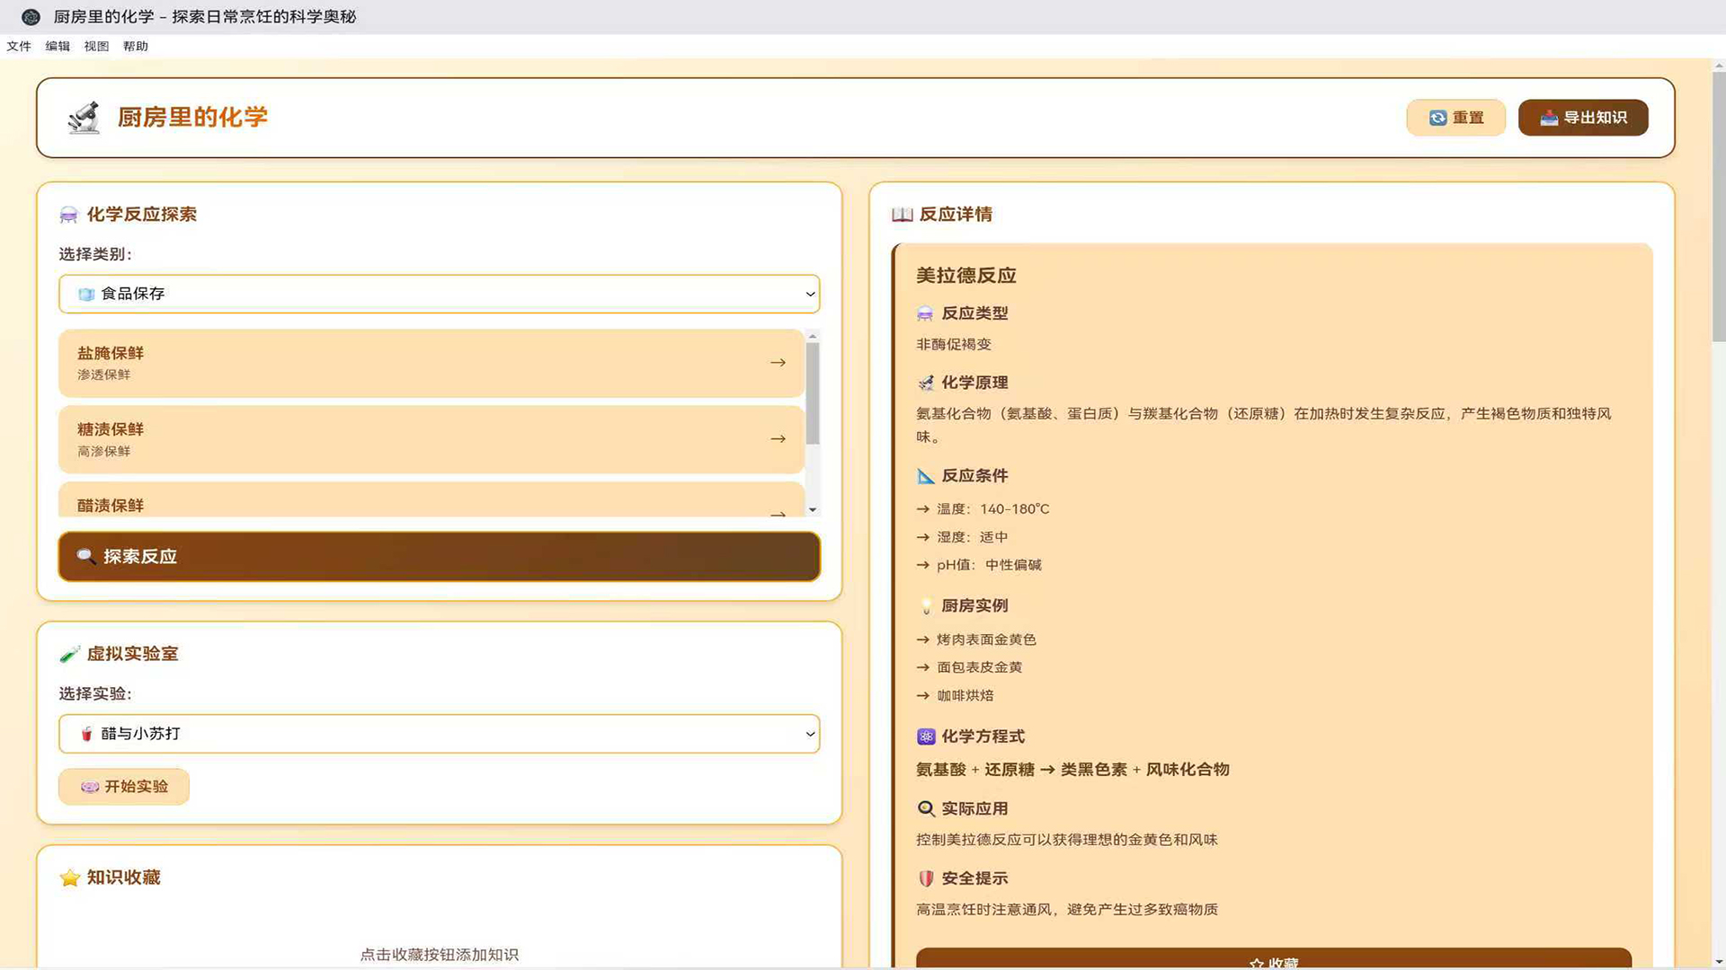The height and width of the screenshot is (970, 1726).
Task: Click the light bulb icon beside 厨房实例
Action: click(x=926, y=606)
